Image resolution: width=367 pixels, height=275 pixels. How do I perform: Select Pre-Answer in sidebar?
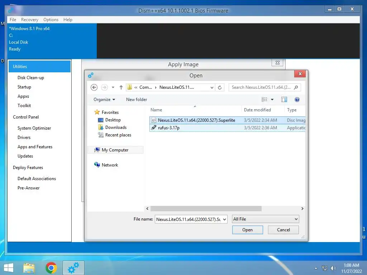tap(29, 188)
